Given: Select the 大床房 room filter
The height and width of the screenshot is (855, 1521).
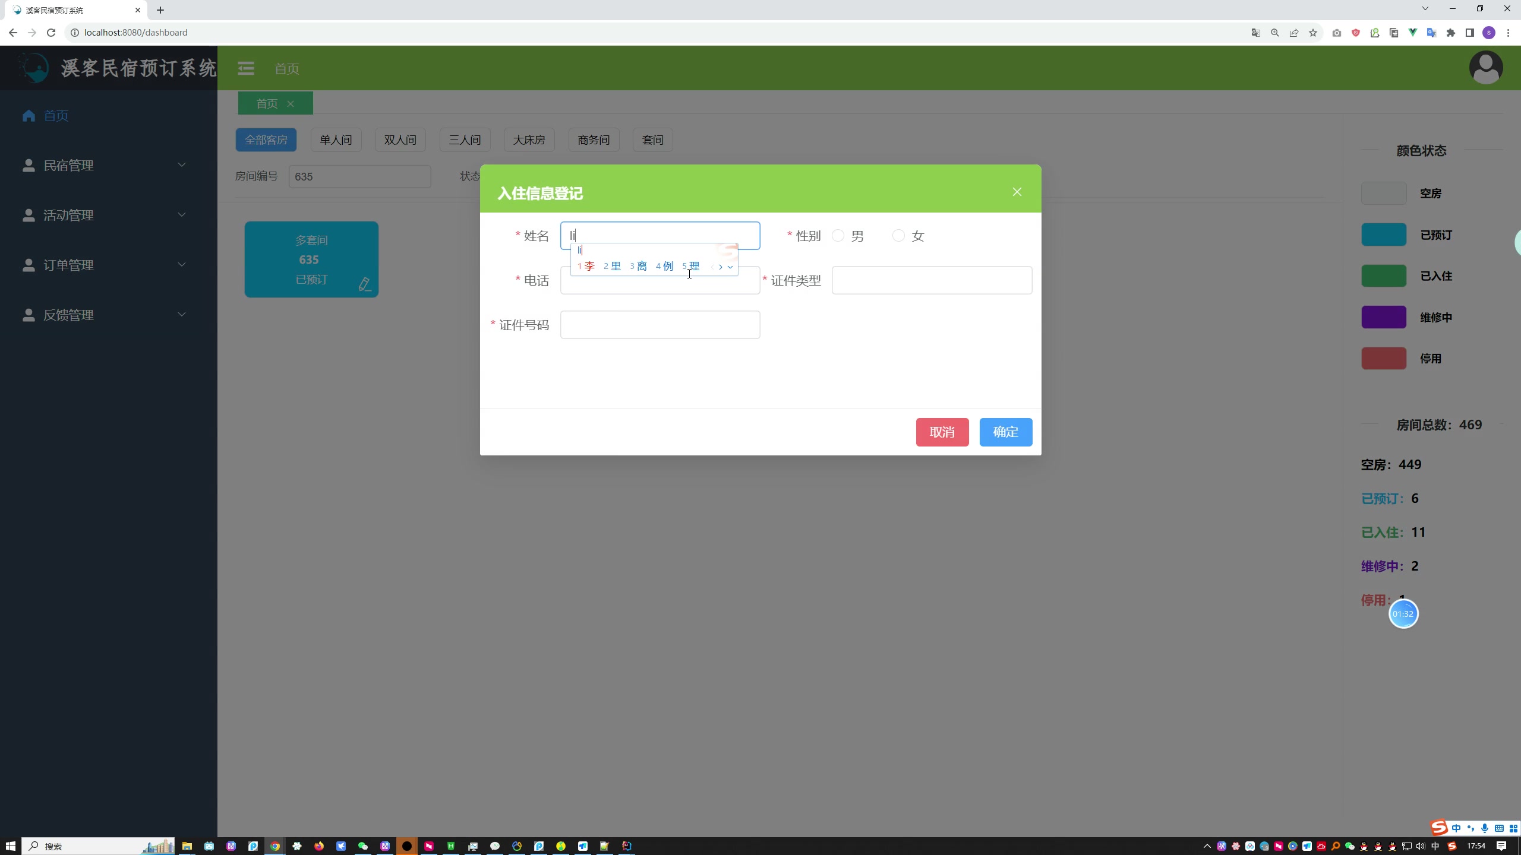Looking at the screenshot, I should point(529,140).
